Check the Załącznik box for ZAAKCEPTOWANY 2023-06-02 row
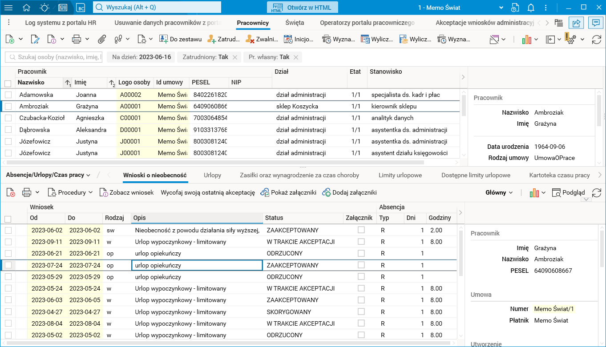Screen dimensions: 606x347 361,230
